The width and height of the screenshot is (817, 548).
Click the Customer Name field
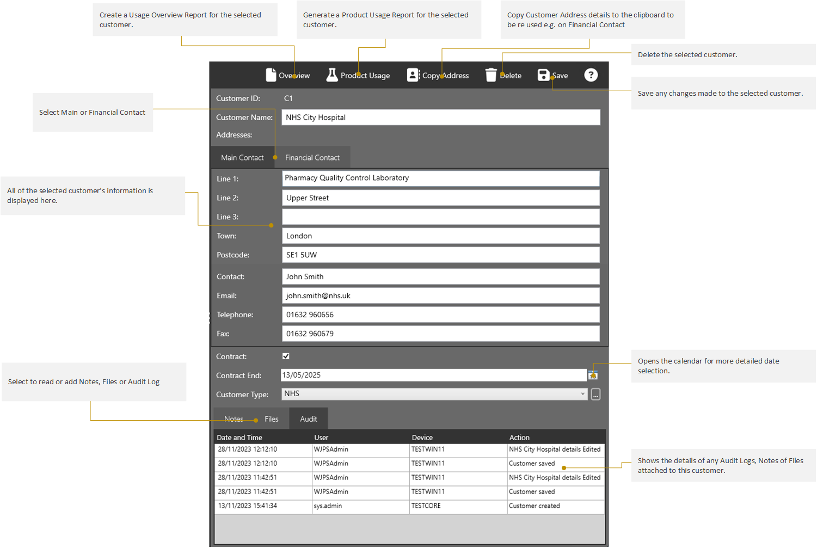pyautogui.click(x=441, y=117)
